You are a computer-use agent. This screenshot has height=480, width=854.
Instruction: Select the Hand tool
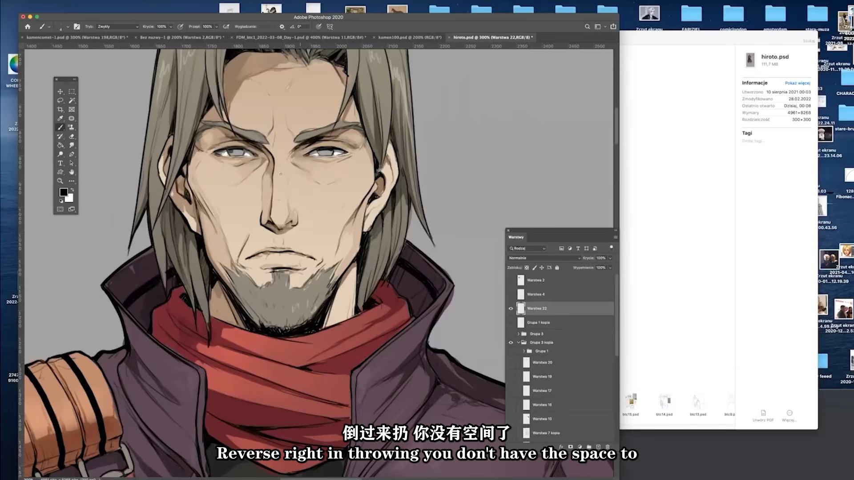(x=72, y=172)
